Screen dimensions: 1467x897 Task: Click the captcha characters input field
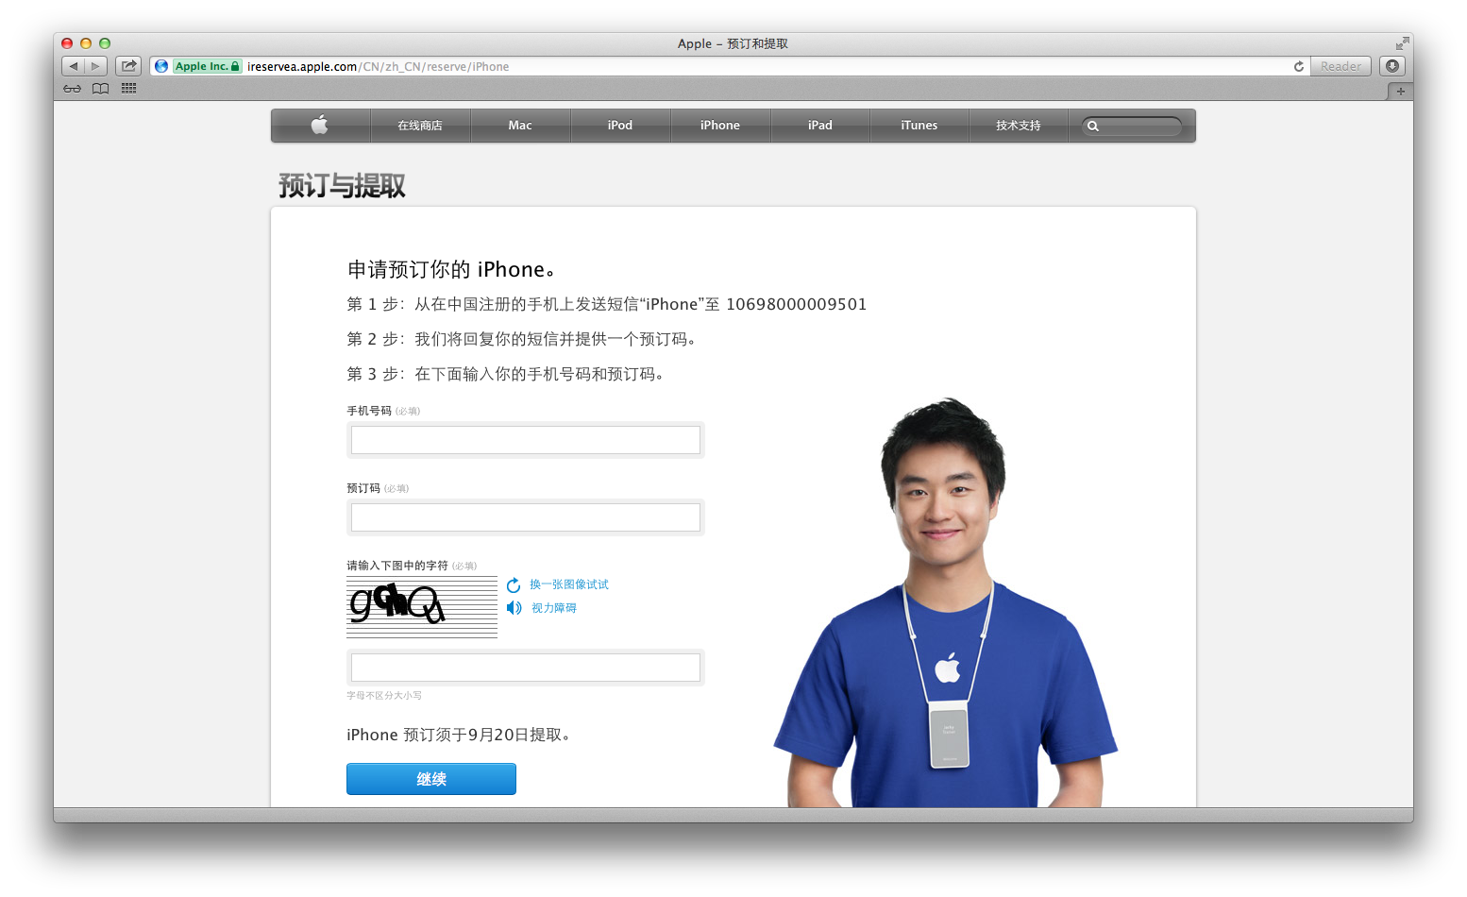526,668
